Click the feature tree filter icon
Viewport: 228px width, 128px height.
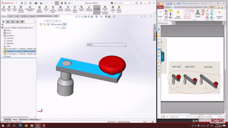click(x=2, y=25)
